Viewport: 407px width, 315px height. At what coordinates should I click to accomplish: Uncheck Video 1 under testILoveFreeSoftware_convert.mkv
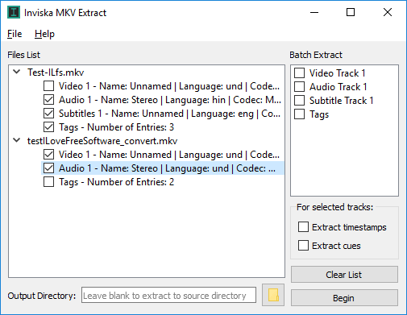click(48, 155)
